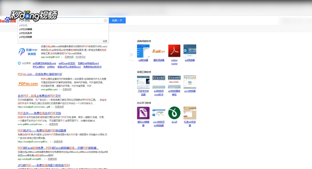Screen dimensions: 312x169
Task: Click the word转换器 thumbnail
Action: [190, 82]
